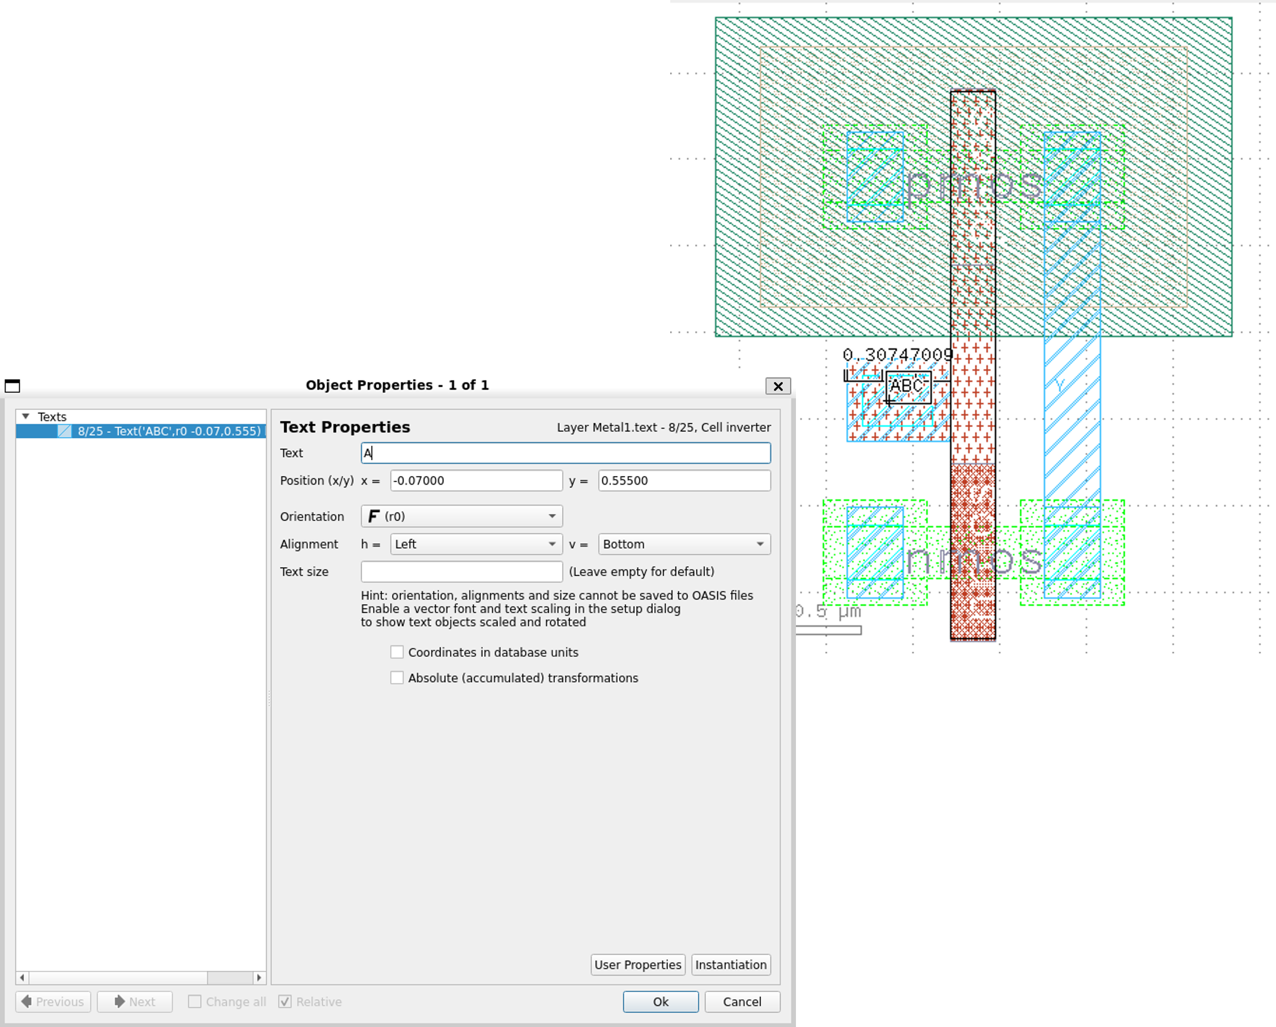Click the Instantiation button
1276x1027 pixels.
pyautogui.click(x=730, y=965)
